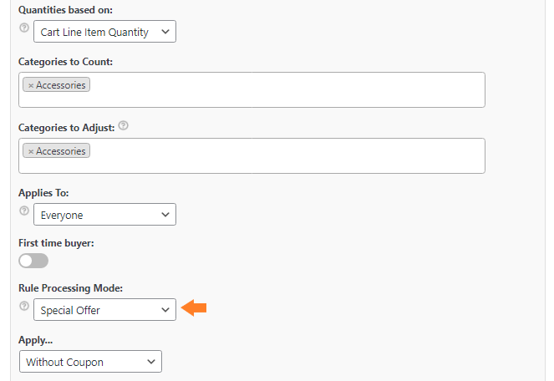
Task: Click the chevron arrow of Without Coupon dropdown
Action: [151, 362]
